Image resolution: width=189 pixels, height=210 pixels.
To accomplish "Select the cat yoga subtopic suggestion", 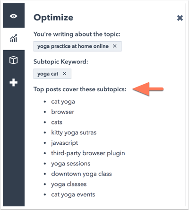I will pyautogui.click(x=63, y=102).
